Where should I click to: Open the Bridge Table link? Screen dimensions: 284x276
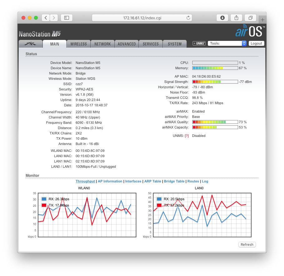(174, 181)
